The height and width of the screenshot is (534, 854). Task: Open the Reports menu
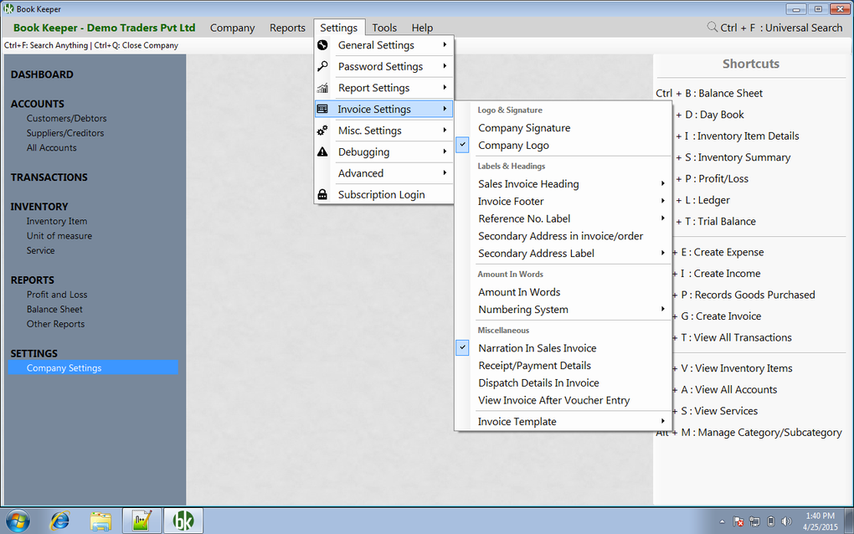[x=287, y=28]
